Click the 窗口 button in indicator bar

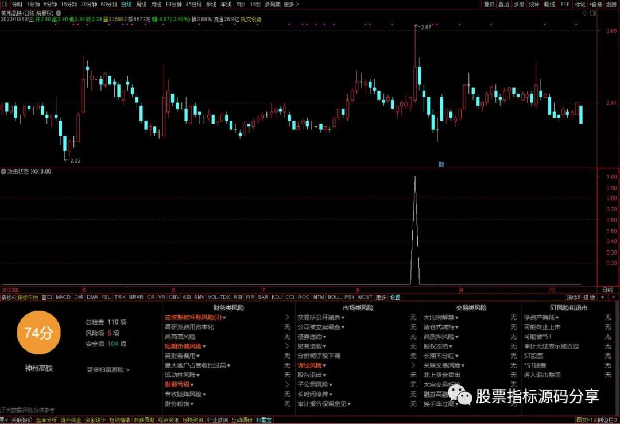coord(46,297)
